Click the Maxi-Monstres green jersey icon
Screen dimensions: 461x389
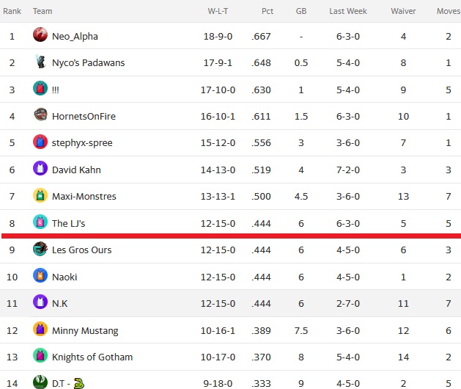[x=40, y=195]
